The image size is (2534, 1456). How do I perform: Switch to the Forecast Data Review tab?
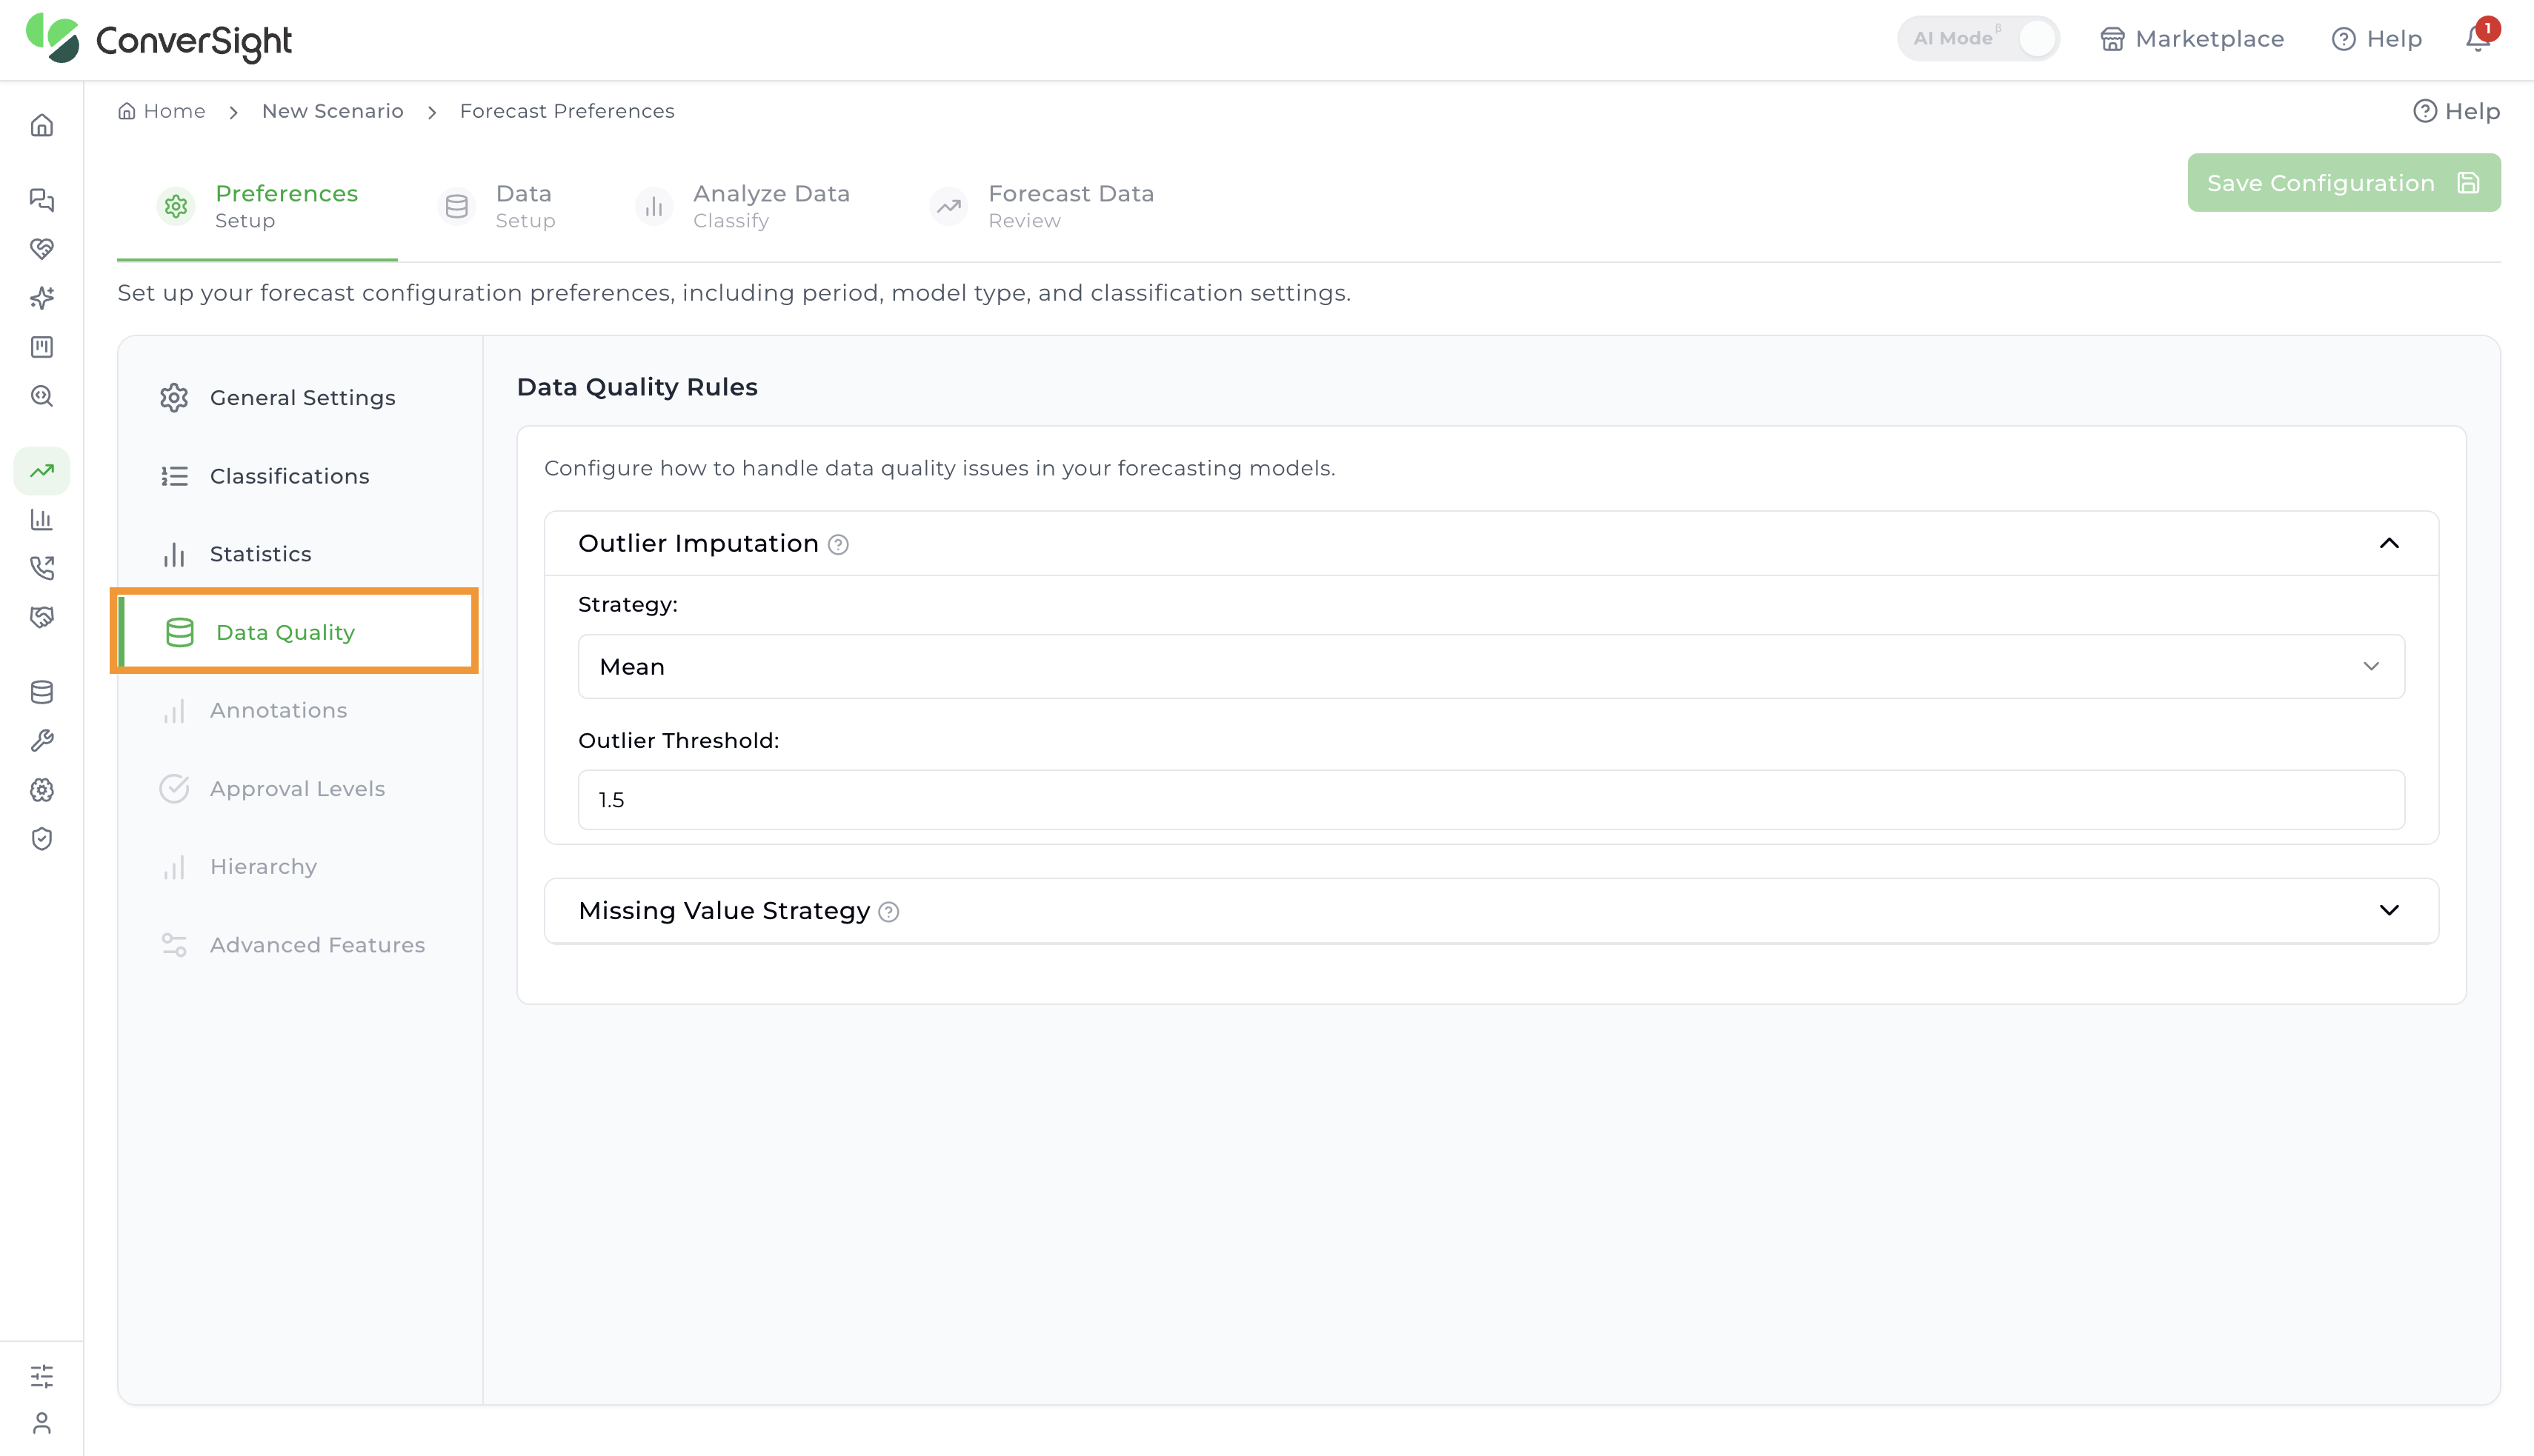(1042, 206)
